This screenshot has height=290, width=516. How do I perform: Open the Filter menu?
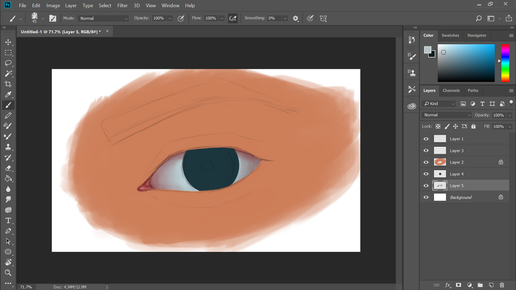click(123, 6)
